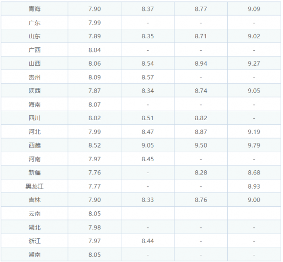Select the 新疆 province name
The width and height of the screenshot is (283, 262).
point(34,173)
